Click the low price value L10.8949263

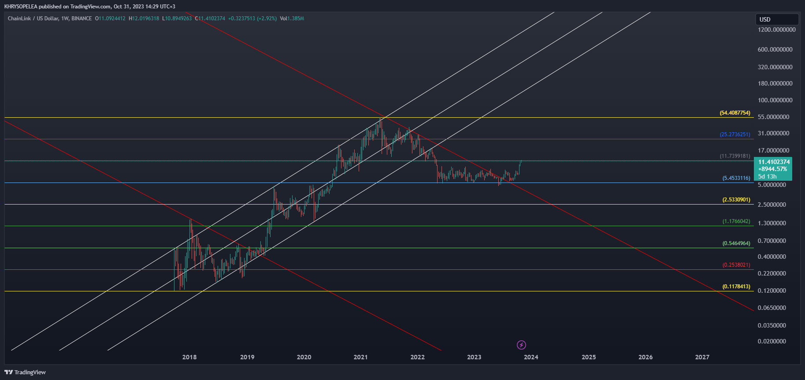[177, 19]
